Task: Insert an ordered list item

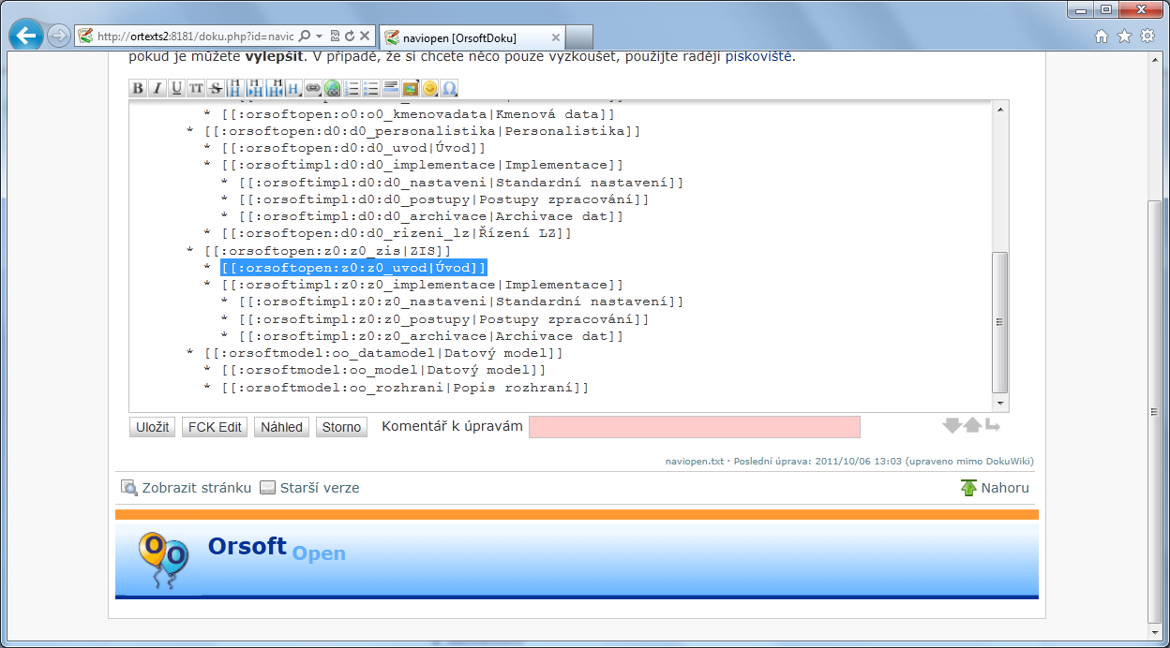Action: (352, 88)
